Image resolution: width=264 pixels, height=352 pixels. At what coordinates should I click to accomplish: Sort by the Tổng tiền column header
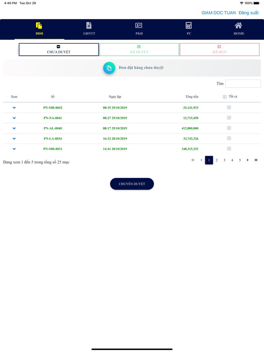click(192, 97)
